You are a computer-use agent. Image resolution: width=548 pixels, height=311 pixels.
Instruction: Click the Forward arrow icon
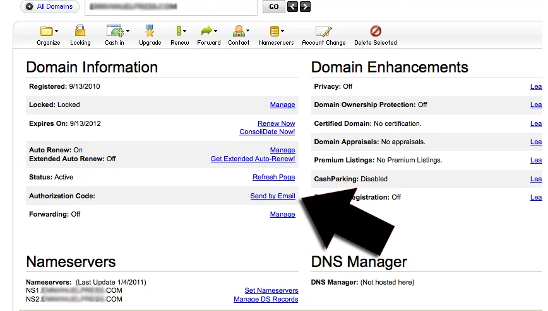(x=208, y=31)
